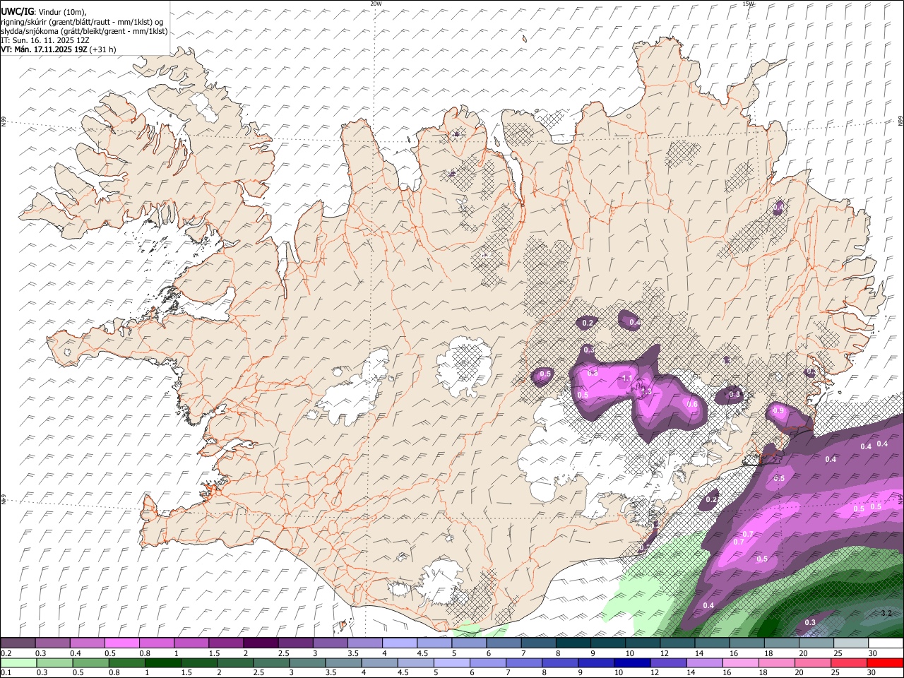Select the dark purple 2 swatch in top legend row

click(261, 643)
